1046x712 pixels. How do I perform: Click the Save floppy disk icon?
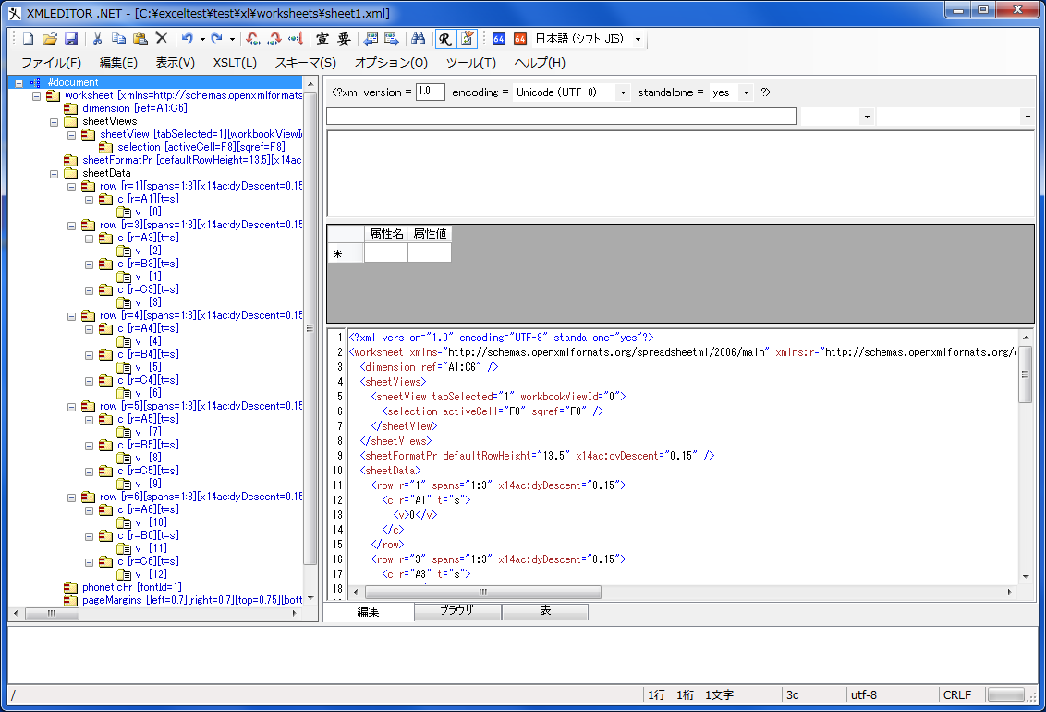(71, 39)
